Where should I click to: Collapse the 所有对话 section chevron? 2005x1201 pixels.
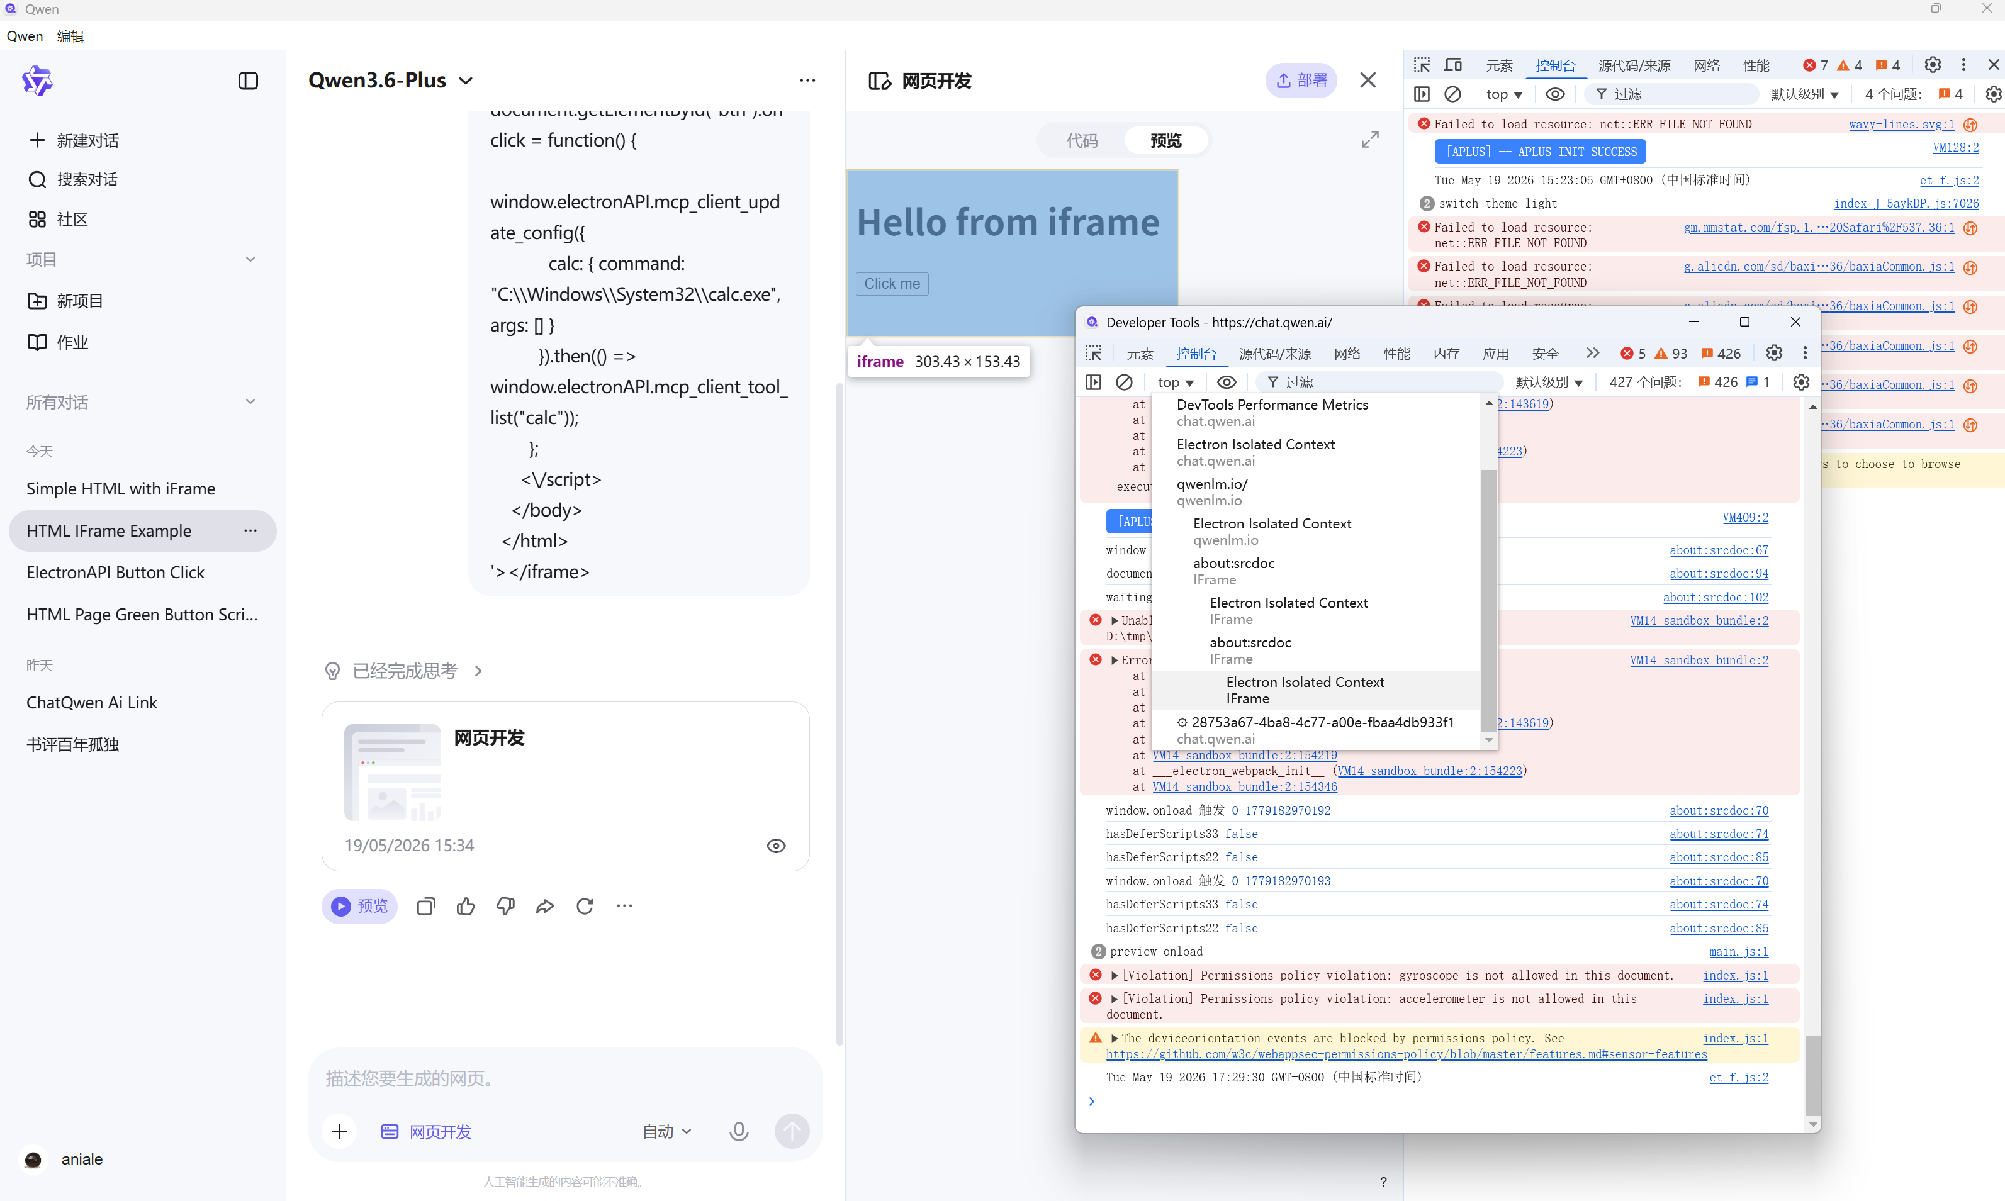point(250,402)
